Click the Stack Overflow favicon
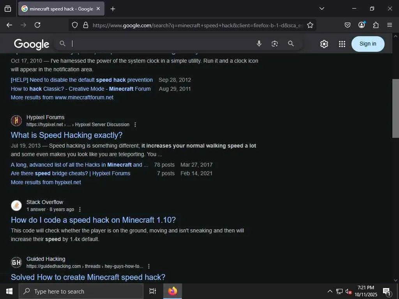 pyautogui.click(x=16, y=206)
